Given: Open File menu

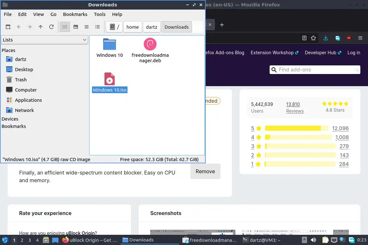Looking at the screenshot, I should click(8, 14).
